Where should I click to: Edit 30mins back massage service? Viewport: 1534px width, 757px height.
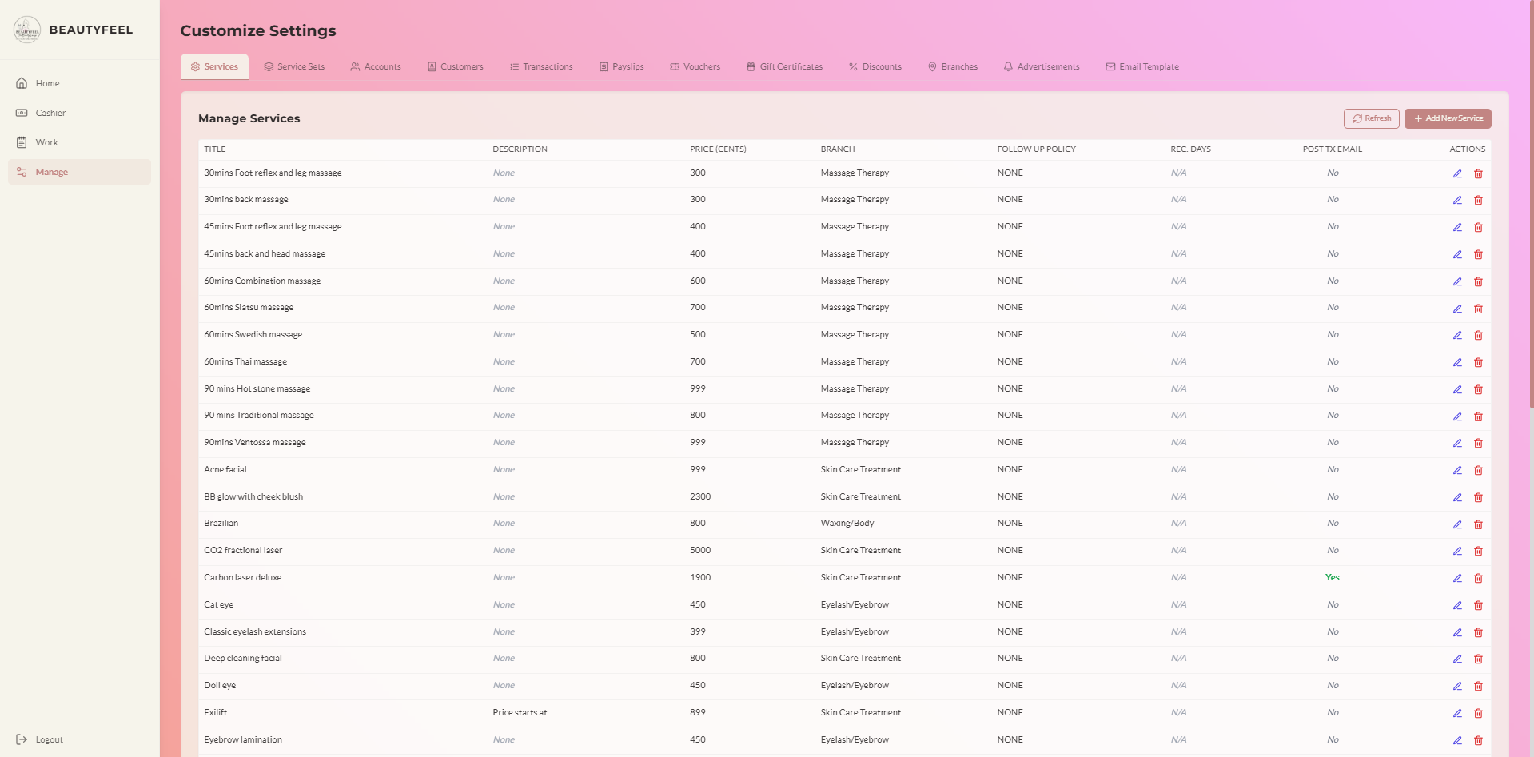coord(1457,200)
